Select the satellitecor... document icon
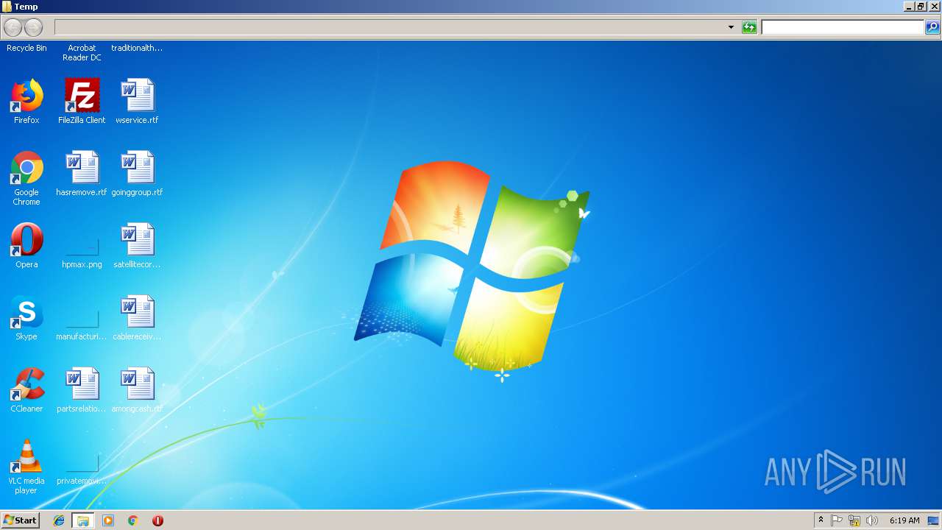 [137, 240]
